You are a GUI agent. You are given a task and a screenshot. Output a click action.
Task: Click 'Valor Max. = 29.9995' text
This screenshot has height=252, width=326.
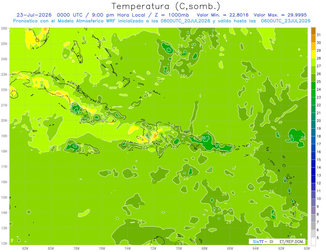pos(280,15)
